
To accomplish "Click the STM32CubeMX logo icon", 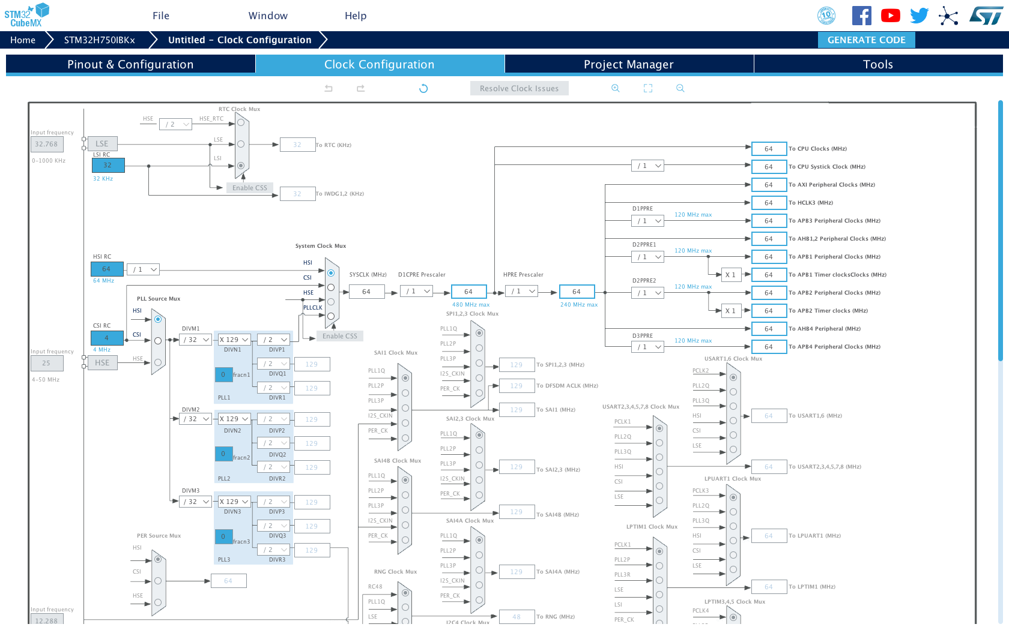I will click(26, 15).
